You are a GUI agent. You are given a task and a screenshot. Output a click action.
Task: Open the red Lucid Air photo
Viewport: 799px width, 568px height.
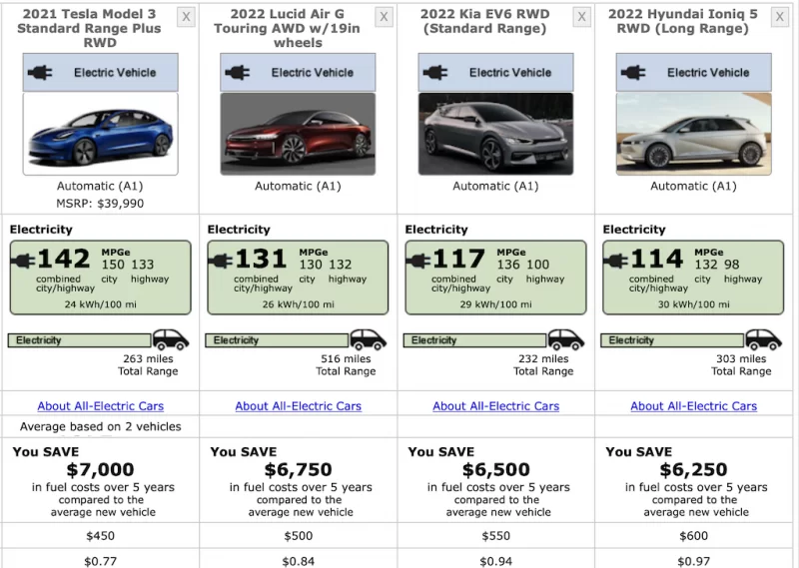[x=298, y=134]
